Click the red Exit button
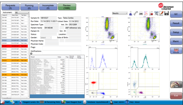Image resolution: width=183 pixels, height=105 pixels. [176, 96]
